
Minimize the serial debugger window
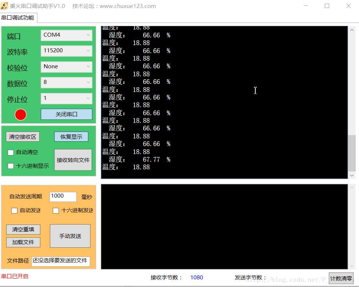pyautogui.click(x=306, y=6)
